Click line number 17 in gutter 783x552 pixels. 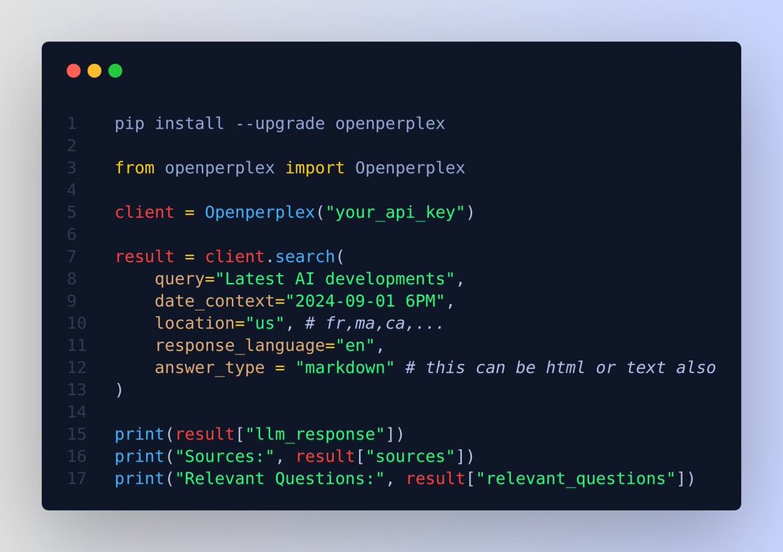tap(77, 479)
